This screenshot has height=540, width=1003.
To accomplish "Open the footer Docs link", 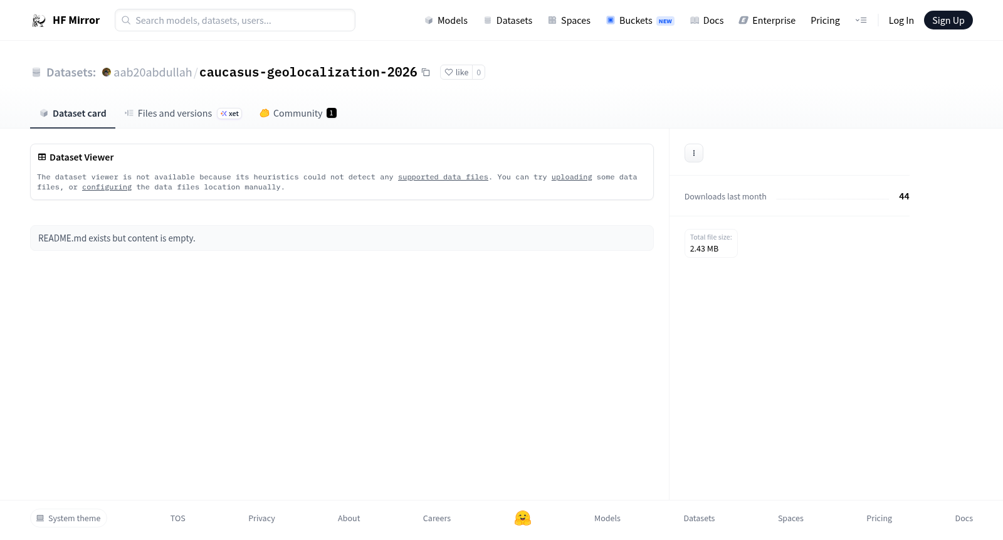I will 964,518.
